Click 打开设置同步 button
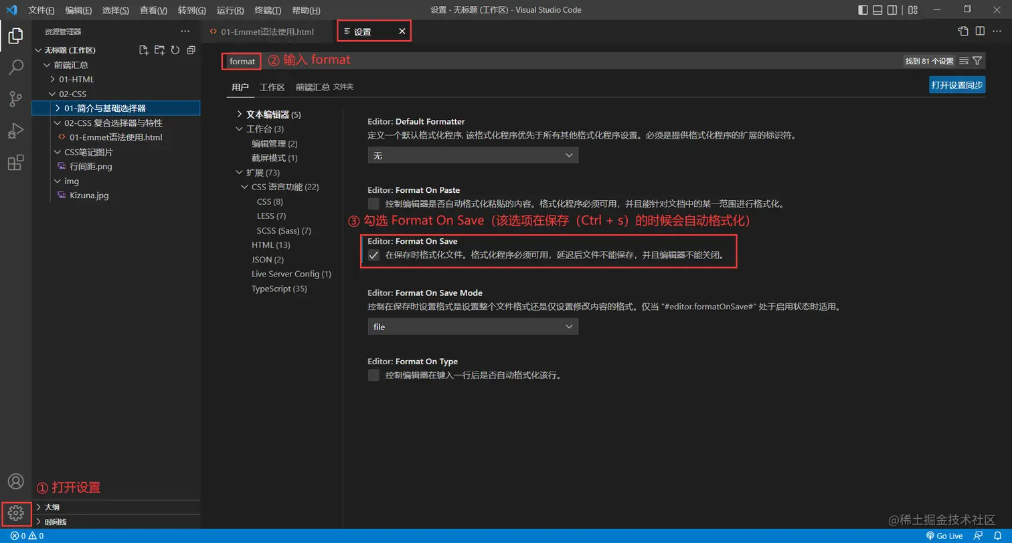This screenshot has width=1012, height=543. pos(957,85)
